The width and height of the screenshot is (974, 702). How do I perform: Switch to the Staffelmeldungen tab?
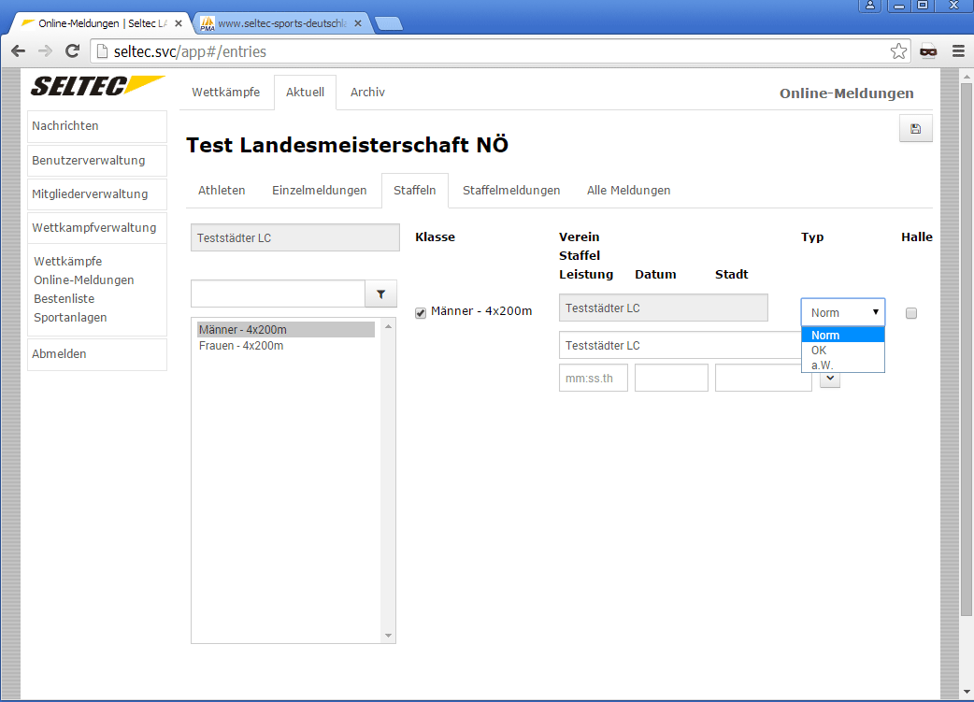pos(511,190)
